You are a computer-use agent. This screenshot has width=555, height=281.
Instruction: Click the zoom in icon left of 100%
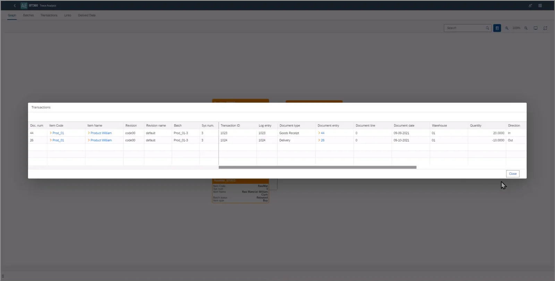pyautogui.click(x=507, y=28)
